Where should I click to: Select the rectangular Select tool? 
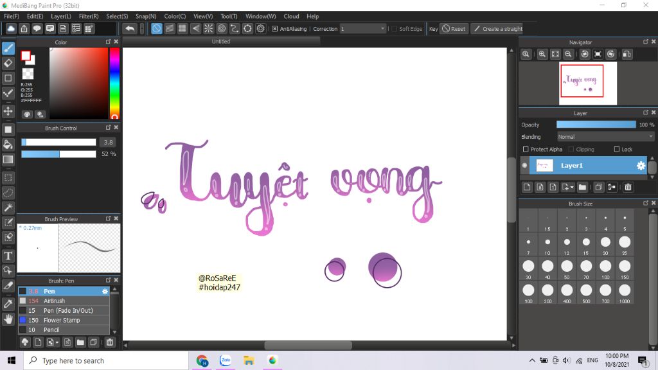coord(8,178)
